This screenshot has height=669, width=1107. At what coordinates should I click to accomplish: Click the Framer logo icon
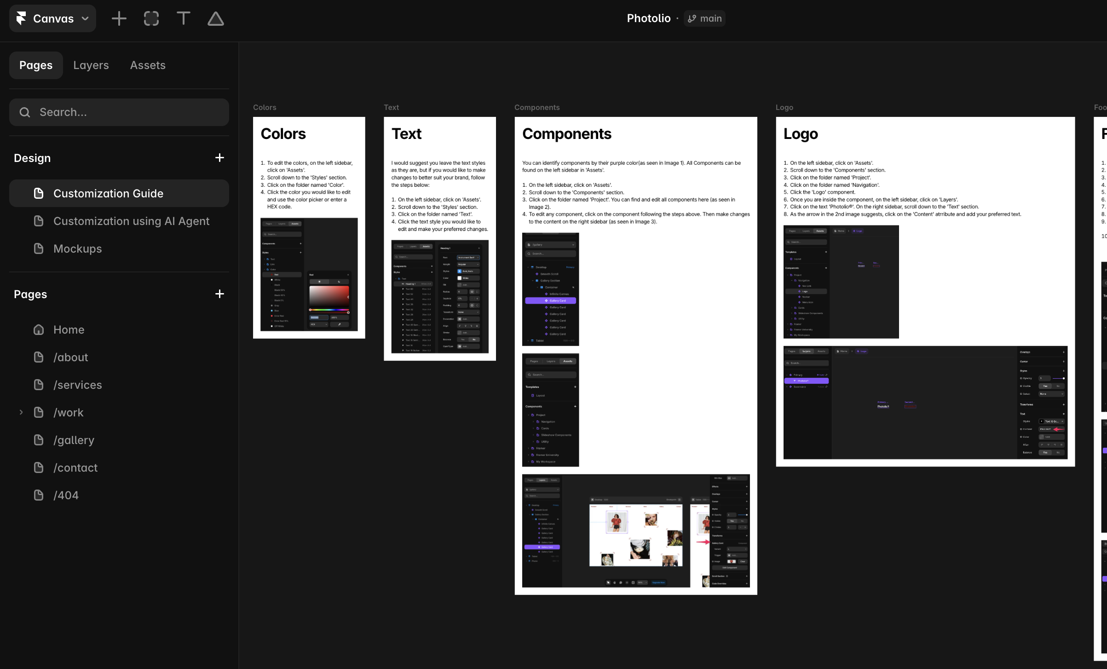coord(21,18)
